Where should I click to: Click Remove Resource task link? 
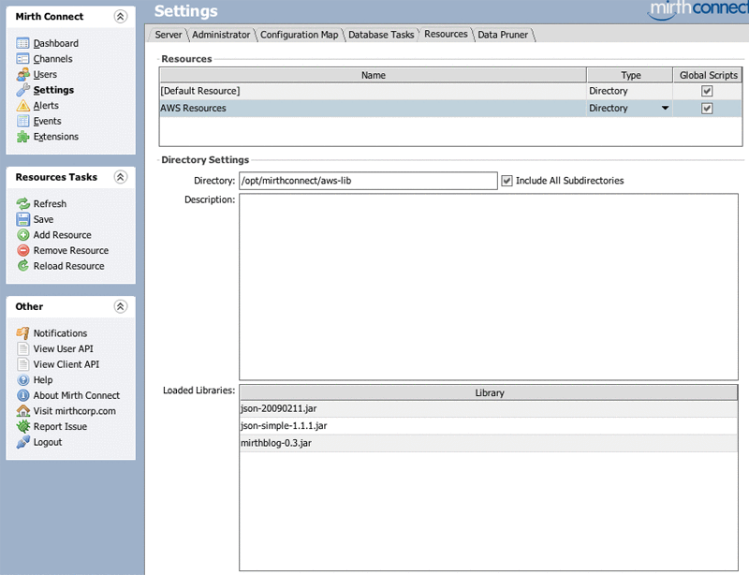tap(71, 250)
